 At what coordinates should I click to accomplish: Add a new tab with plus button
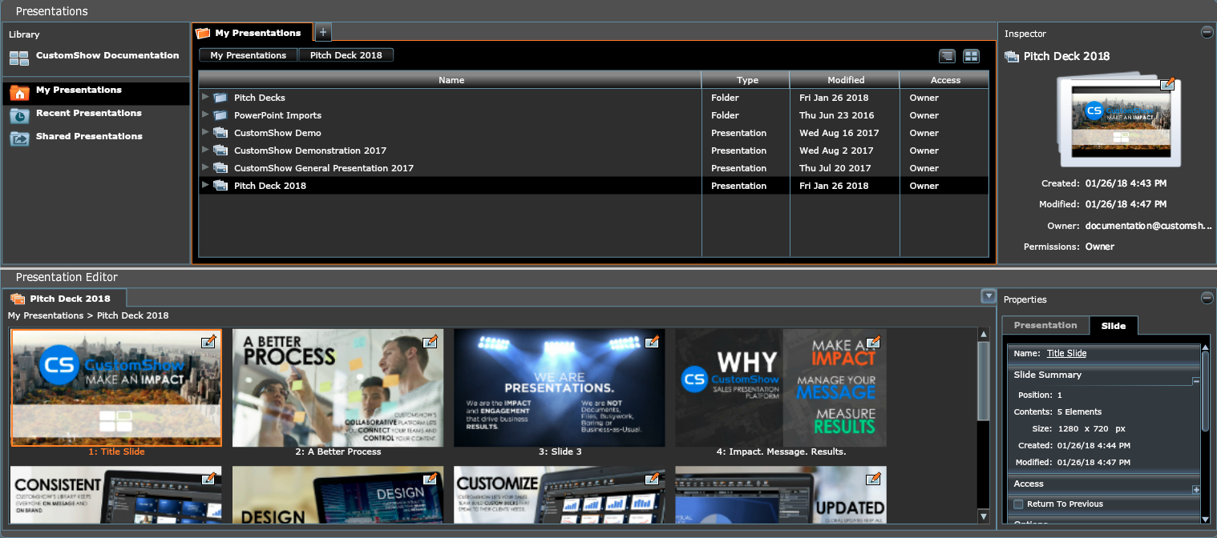pyautogui.click(x=322, y=33)
